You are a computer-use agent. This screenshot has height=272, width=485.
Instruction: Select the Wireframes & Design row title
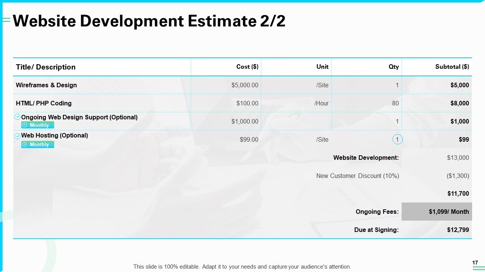tap(46, 85)
